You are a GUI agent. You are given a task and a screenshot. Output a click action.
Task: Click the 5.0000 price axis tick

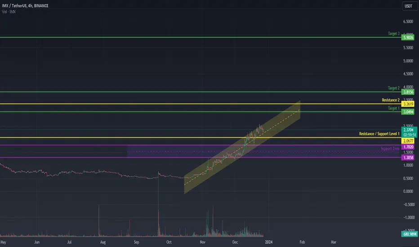(x=408, y=61)
